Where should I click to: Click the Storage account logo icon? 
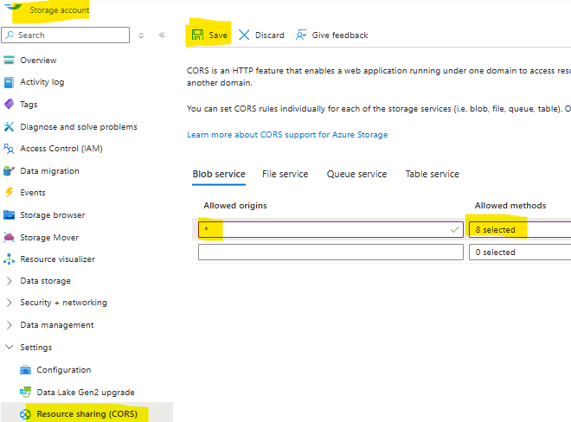[x=13, y=7]
